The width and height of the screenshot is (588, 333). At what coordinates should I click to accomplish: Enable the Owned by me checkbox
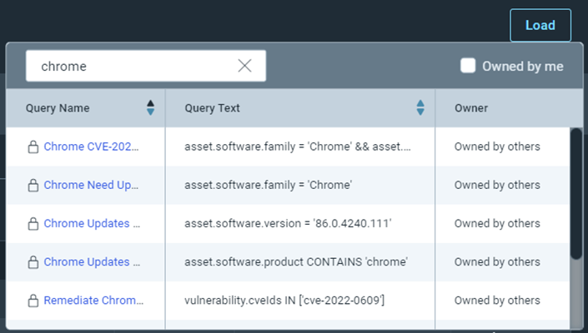tap(468, 66)
